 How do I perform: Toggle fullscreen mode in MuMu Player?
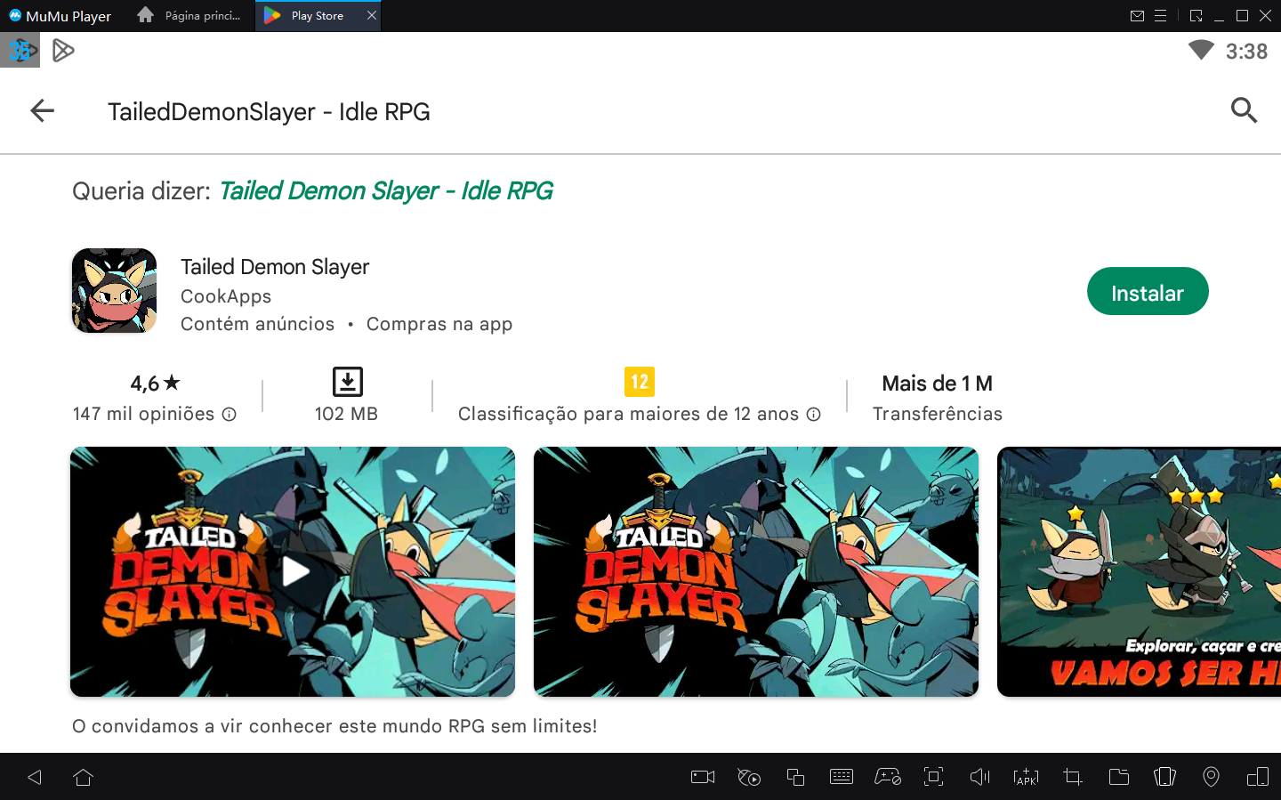coord(933,776)
